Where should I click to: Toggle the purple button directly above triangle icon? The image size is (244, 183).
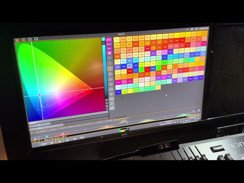point(109,48)
